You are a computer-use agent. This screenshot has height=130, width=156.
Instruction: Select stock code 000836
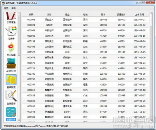click(x=31, y=106)
